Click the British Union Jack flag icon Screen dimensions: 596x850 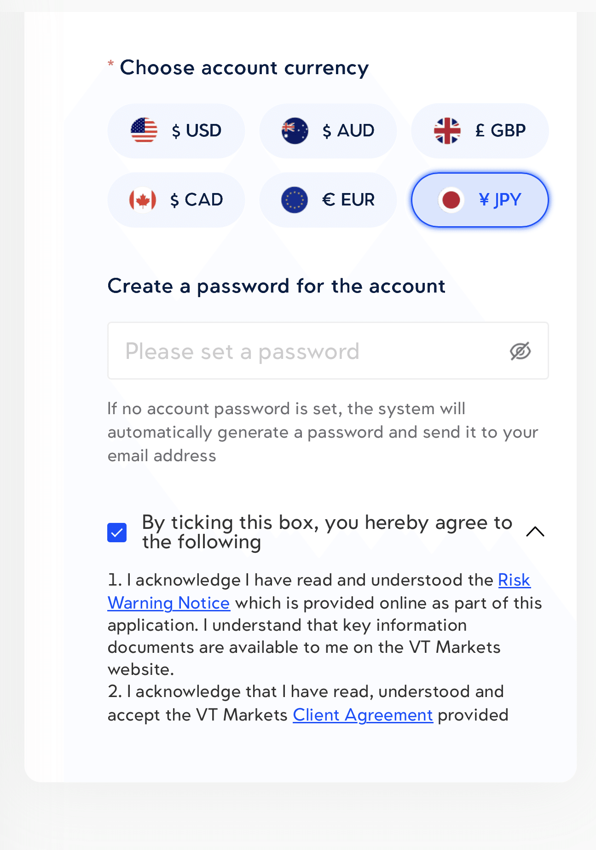click(x=447, y=131)
